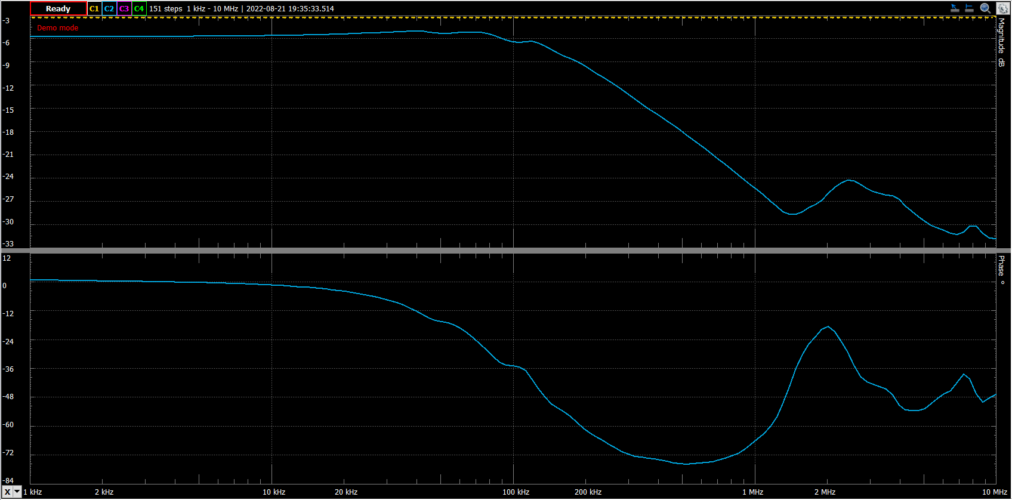This screenshot has width=1012, height=500.
Task: Click the gray splitter between the plots
Action: tap(506, 251)
